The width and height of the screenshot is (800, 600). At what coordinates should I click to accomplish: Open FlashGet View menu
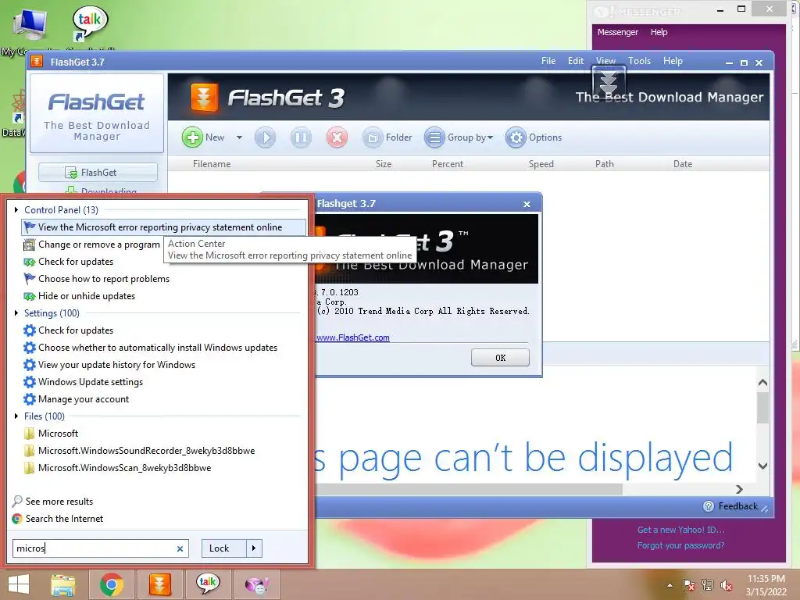pyautogui.click(x=605, y=61)
